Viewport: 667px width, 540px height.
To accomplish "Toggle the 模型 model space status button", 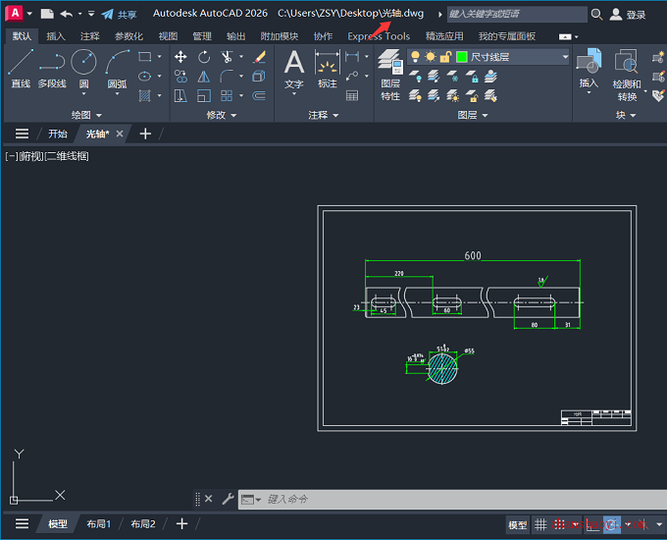I will click(x=517, y=525).
